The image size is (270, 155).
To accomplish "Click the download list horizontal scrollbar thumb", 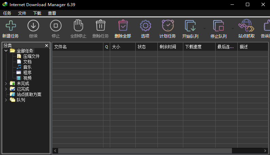I will (x=145, y=151).
